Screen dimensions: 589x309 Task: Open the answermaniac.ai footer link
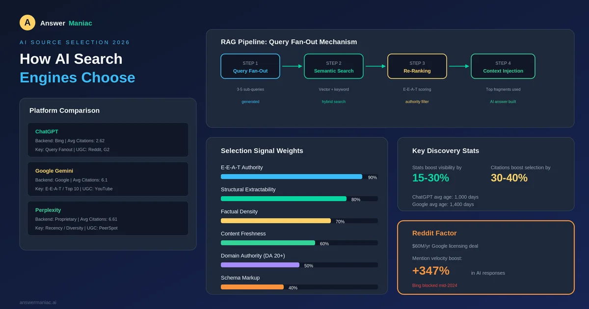point(38,302)
